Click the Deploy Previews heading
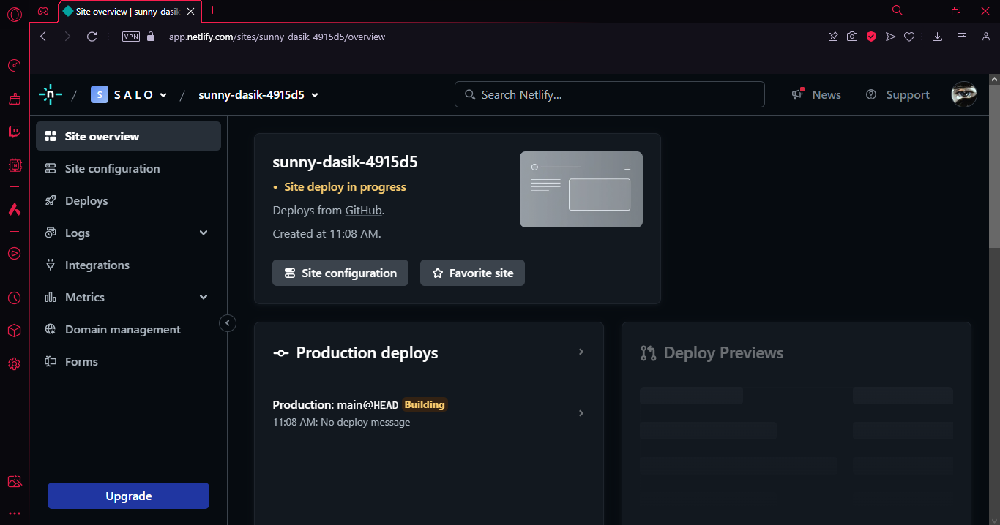 tap(723, 352)
